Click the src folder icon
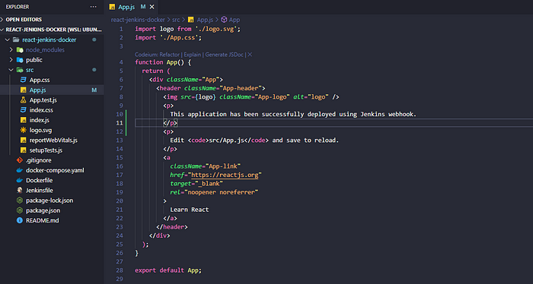This screenshot has height=284, width=533. 20,70
